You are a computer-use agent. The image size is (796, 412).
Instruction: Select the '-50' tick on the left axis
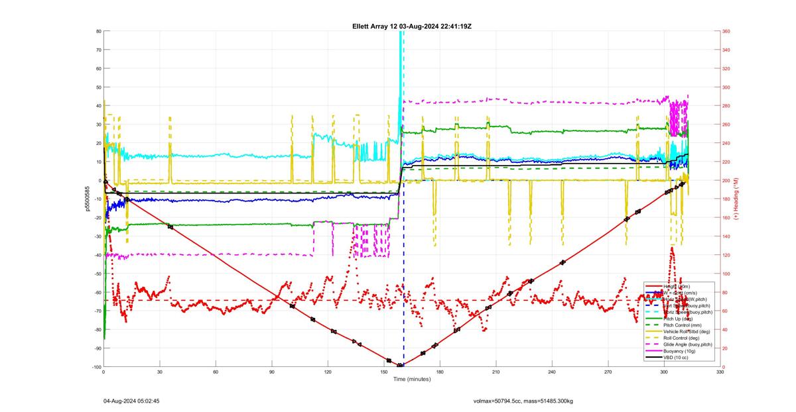tap(97, 274)
